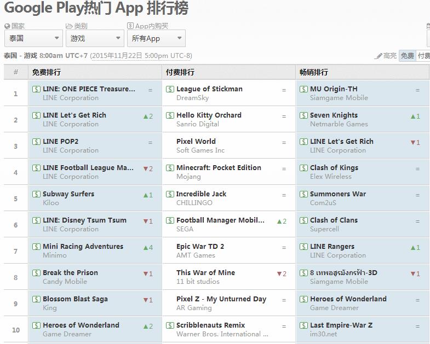Open Pixel World app entry
Screen dimensions: 430x344
[196, 141]
